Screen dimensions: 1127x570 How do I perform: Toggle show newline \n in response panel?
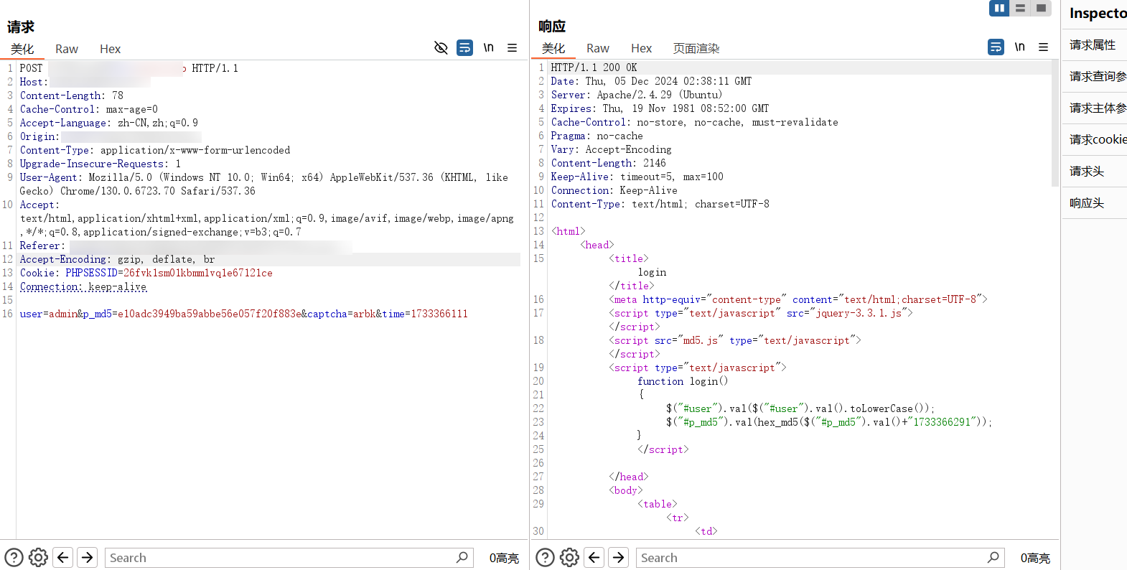click(1020, 47)
